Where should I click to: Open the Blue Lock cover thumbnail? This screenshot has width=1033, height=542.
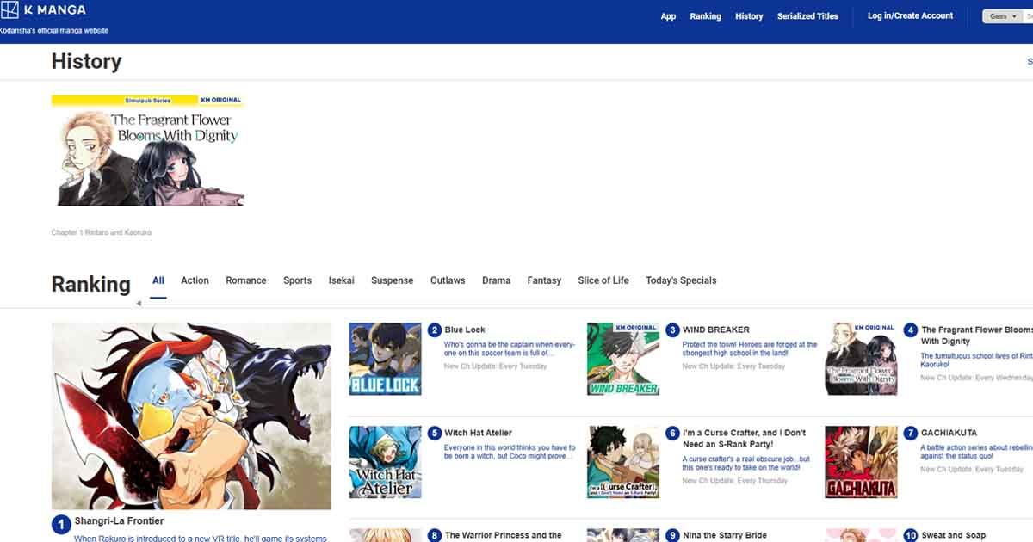tap(385, 360)
